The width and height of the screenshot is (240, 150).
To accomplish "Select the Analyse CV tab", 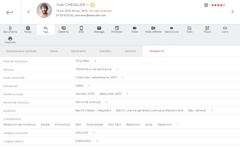I will [x=157, y=51].
